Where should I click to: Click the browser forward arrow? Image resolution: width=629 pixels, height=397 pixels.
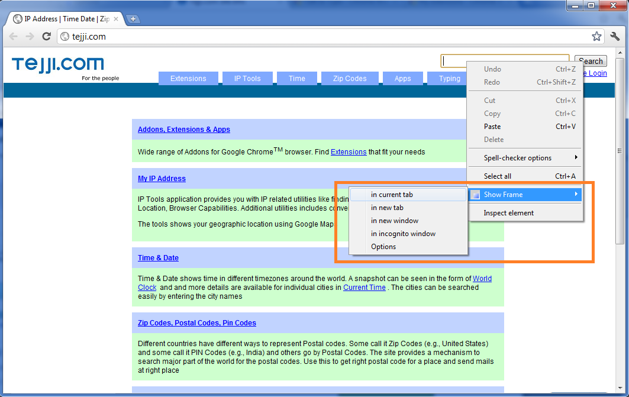coord(30,37)
